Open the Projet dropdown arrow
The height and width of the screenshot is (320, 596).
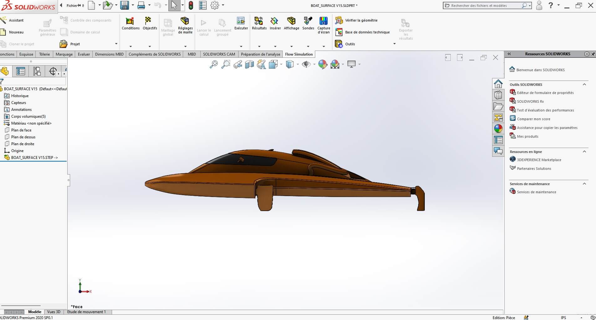pyautogui.click(x=116, y=44)
